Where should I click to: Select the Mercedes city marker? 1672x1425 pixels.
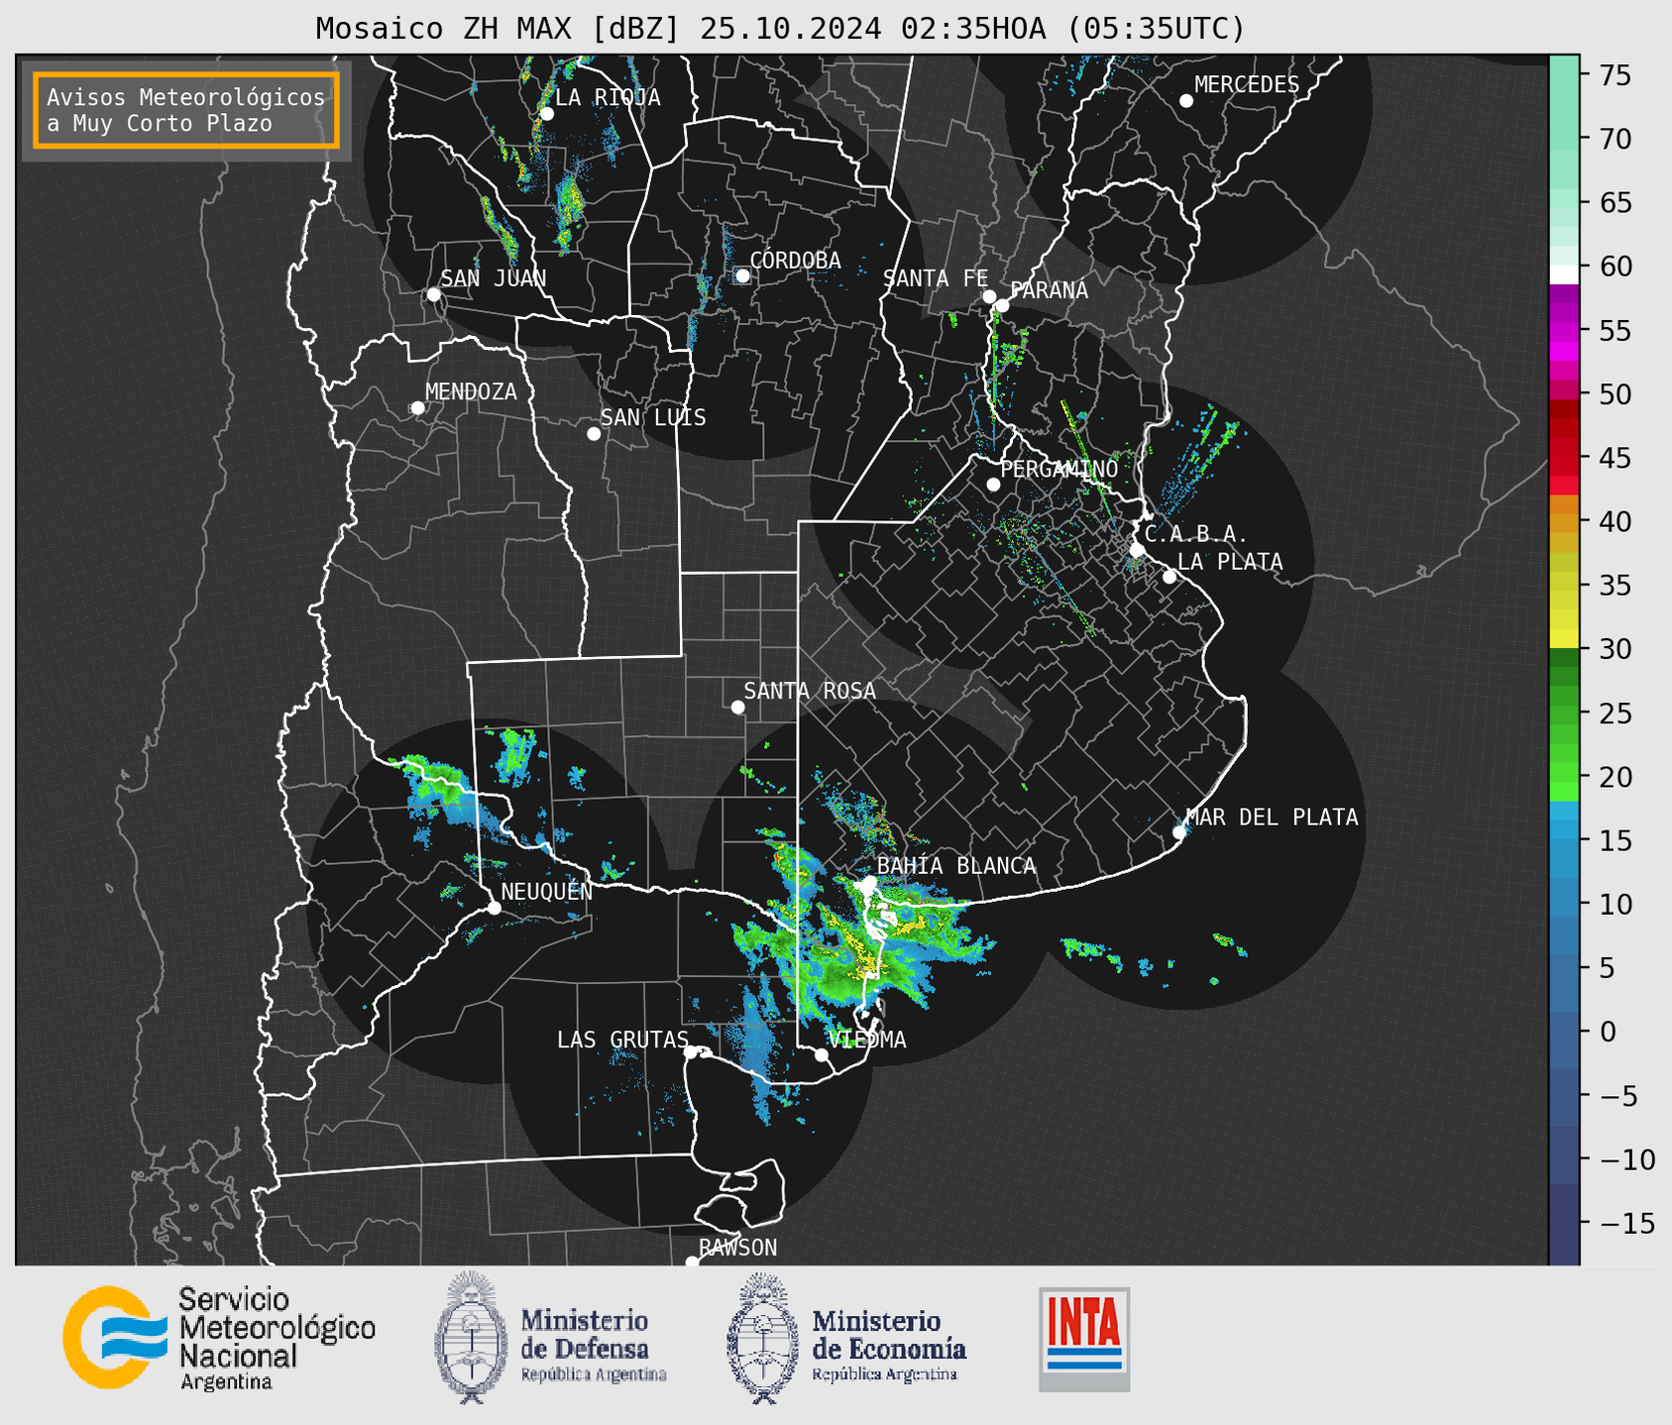click(x=1186, y=101)
